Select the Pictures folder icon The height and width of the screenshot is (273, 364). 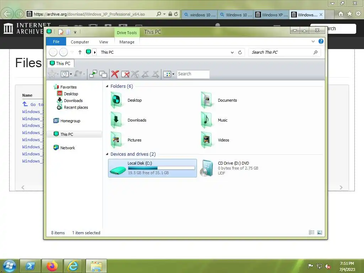[116, 140]
